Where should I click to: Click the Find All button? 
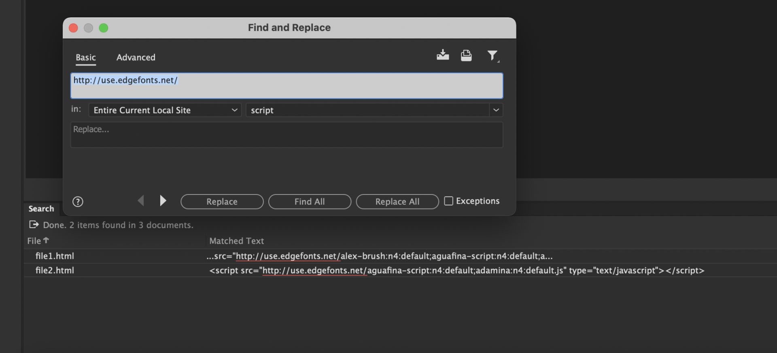point(310,202)
